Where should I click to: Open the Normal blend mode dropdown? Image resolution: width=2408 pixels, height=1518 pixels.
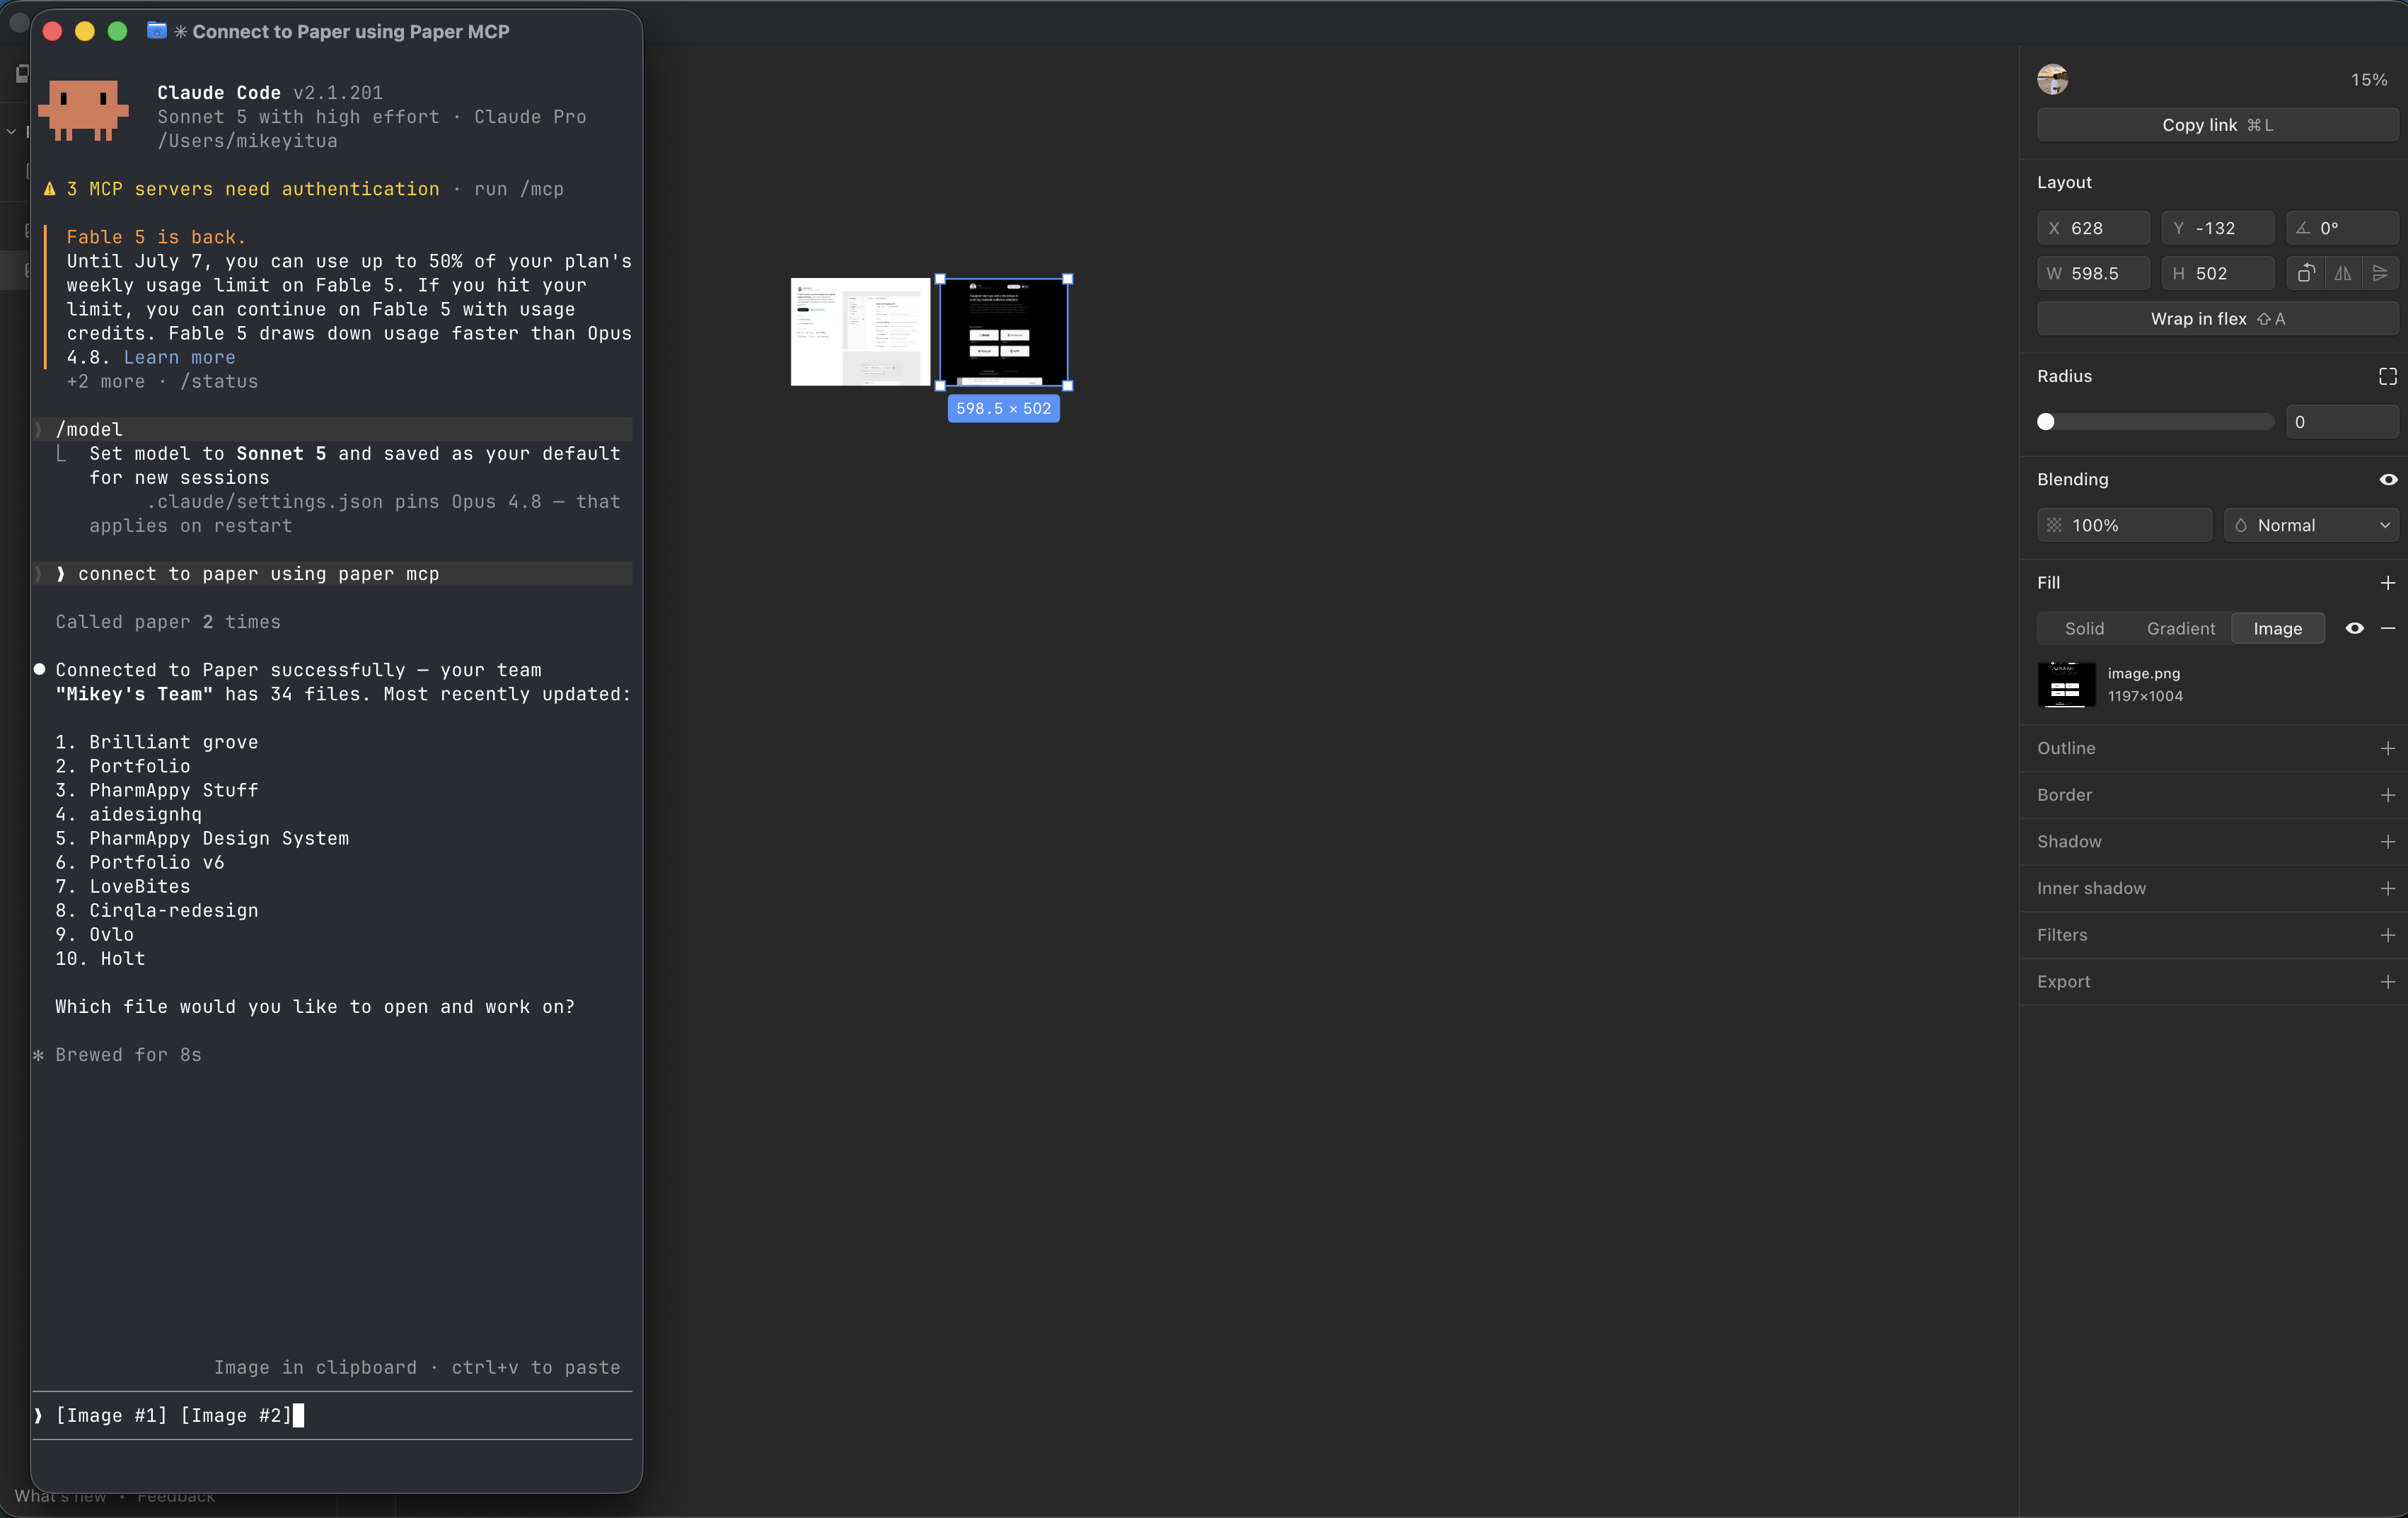click(x=2310, y=525)
